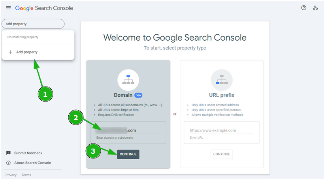The height and width of the screenshot is (179, 324).
Task: Open the Terms link
Action: 26,175
